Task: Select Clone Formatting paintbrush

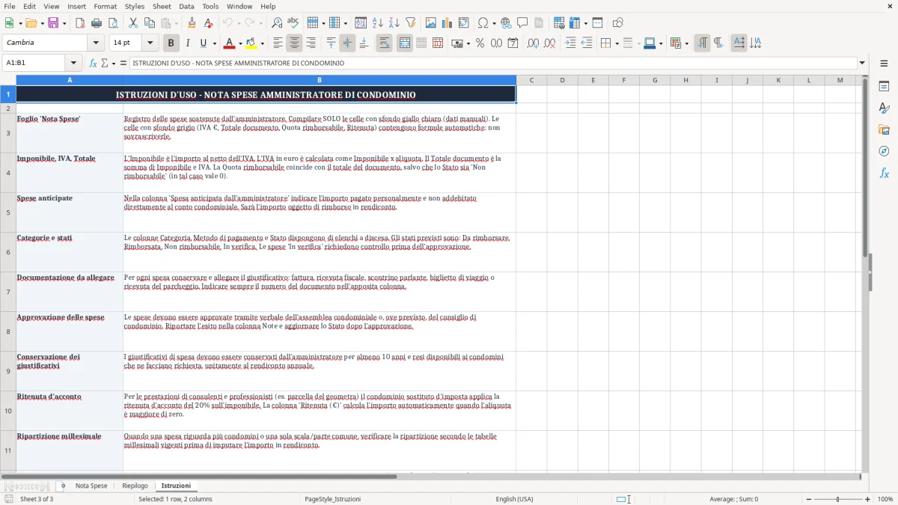Action: (x=192, y=23)
